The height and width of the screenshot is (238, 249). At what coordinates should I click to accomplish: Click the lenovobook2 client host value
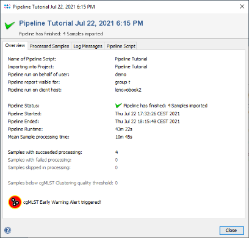click(128, 90)
